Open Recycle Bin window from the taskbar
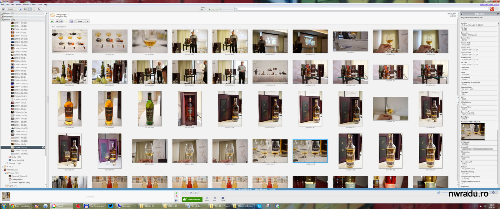Viewport: 500px width, 209px height. [x=197, y=206]
